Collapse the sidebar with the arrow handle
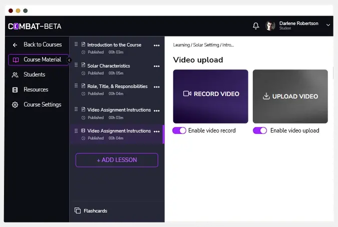 pyautogui.click(x=69, y=60)
